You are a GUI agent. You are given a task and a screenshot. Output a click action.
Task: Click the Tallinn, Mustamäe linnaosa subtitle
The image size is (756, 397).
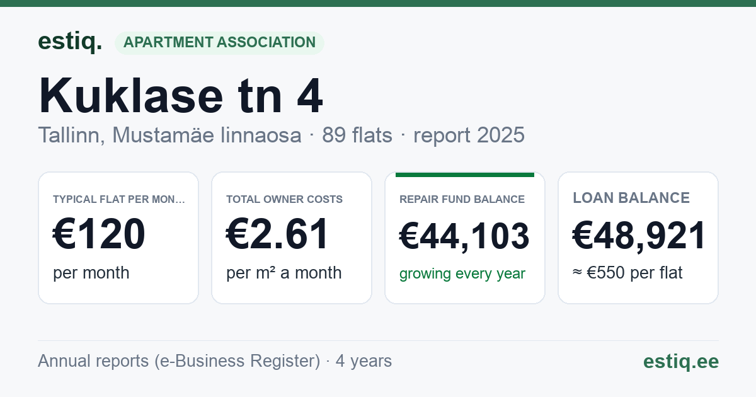tap(169, 135)
